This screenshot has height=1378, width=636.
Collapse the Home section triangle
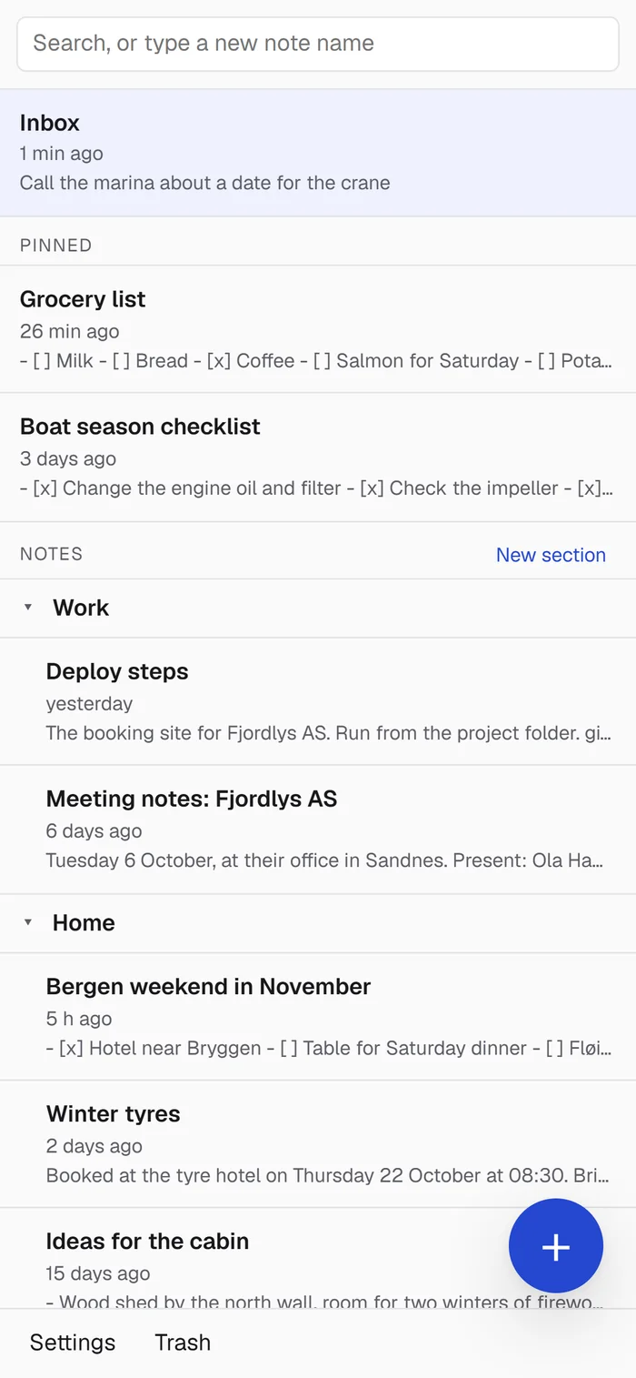[x=28, y=922]
